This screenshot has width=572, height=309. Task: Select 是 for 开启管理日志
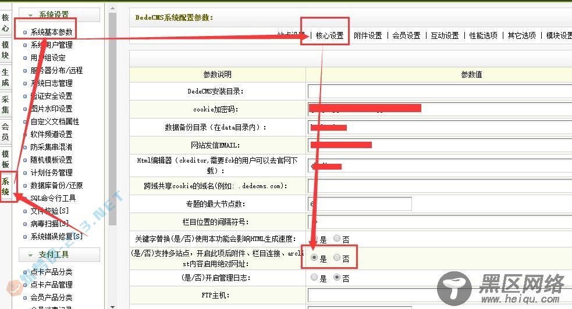(x=314, y=277)
